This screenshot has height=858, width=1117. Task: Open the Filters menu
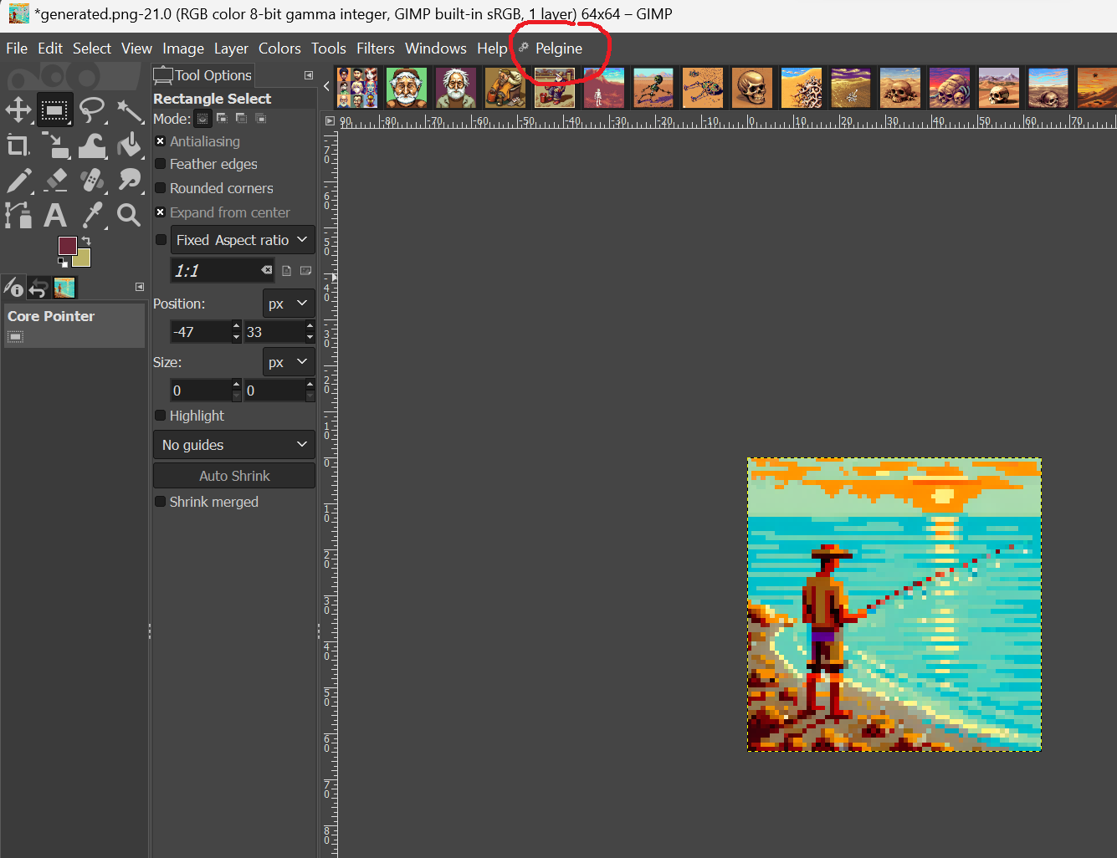(375, 49)
